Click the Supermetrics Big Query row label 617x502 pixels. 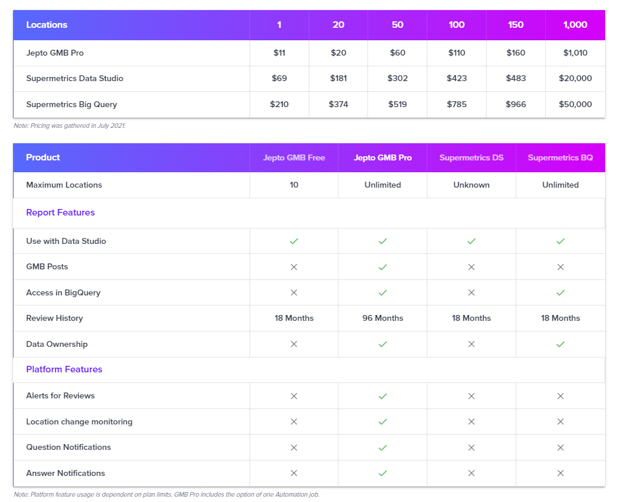(x=72, y=104)
